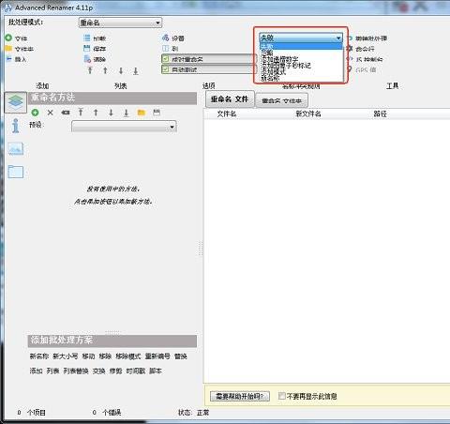The height and width of the screenshot is (424, 450).
Task: Click the clear list icon in the List group
Action: coord(87,59)
